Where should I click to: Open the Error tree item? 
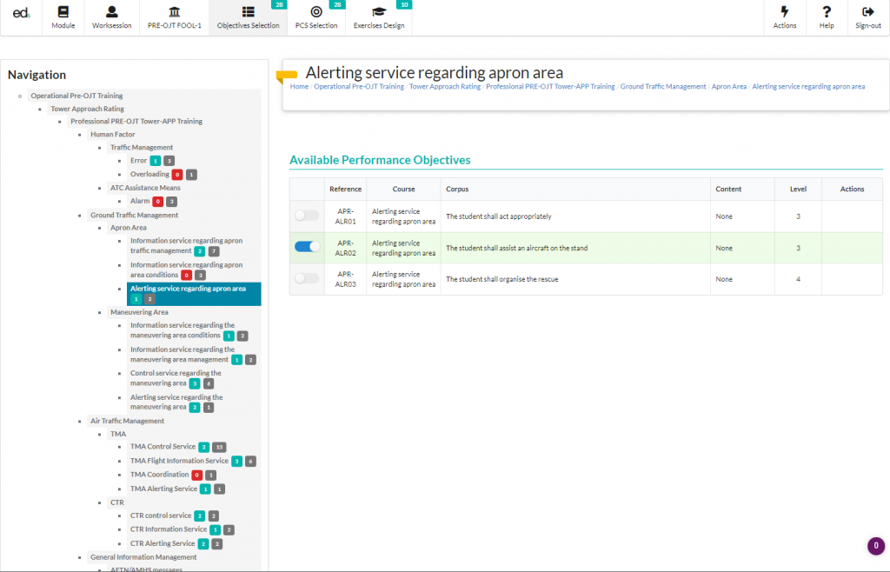coord(138,161)
